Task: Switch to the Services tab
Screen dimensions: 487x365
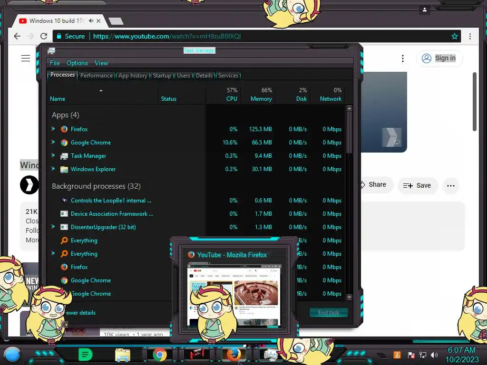Action: click(x=228, y=76)
